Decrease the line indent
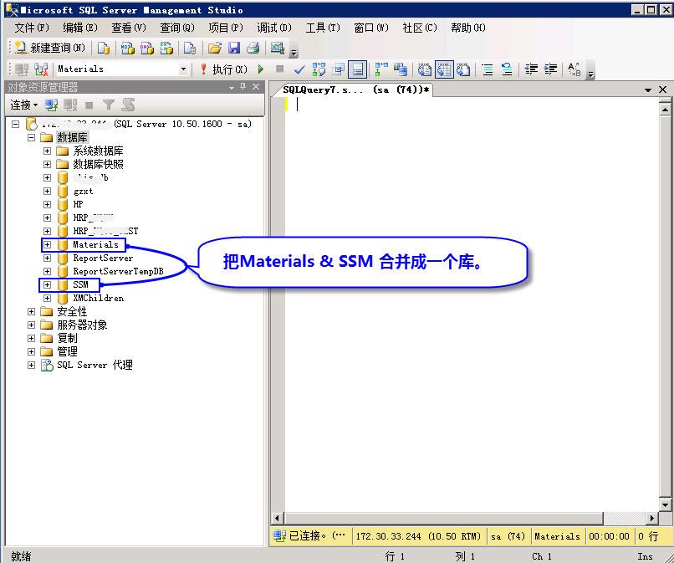 click(x=531, y=69)
